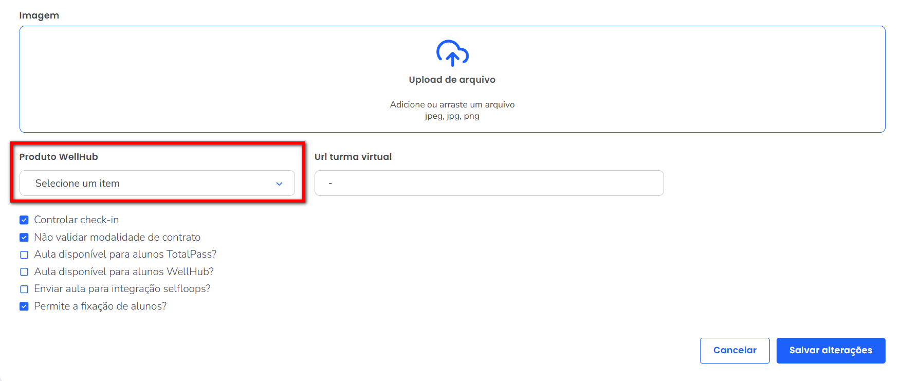Toggle Não validar modalidade de contrato checkbox

point(24,238)
